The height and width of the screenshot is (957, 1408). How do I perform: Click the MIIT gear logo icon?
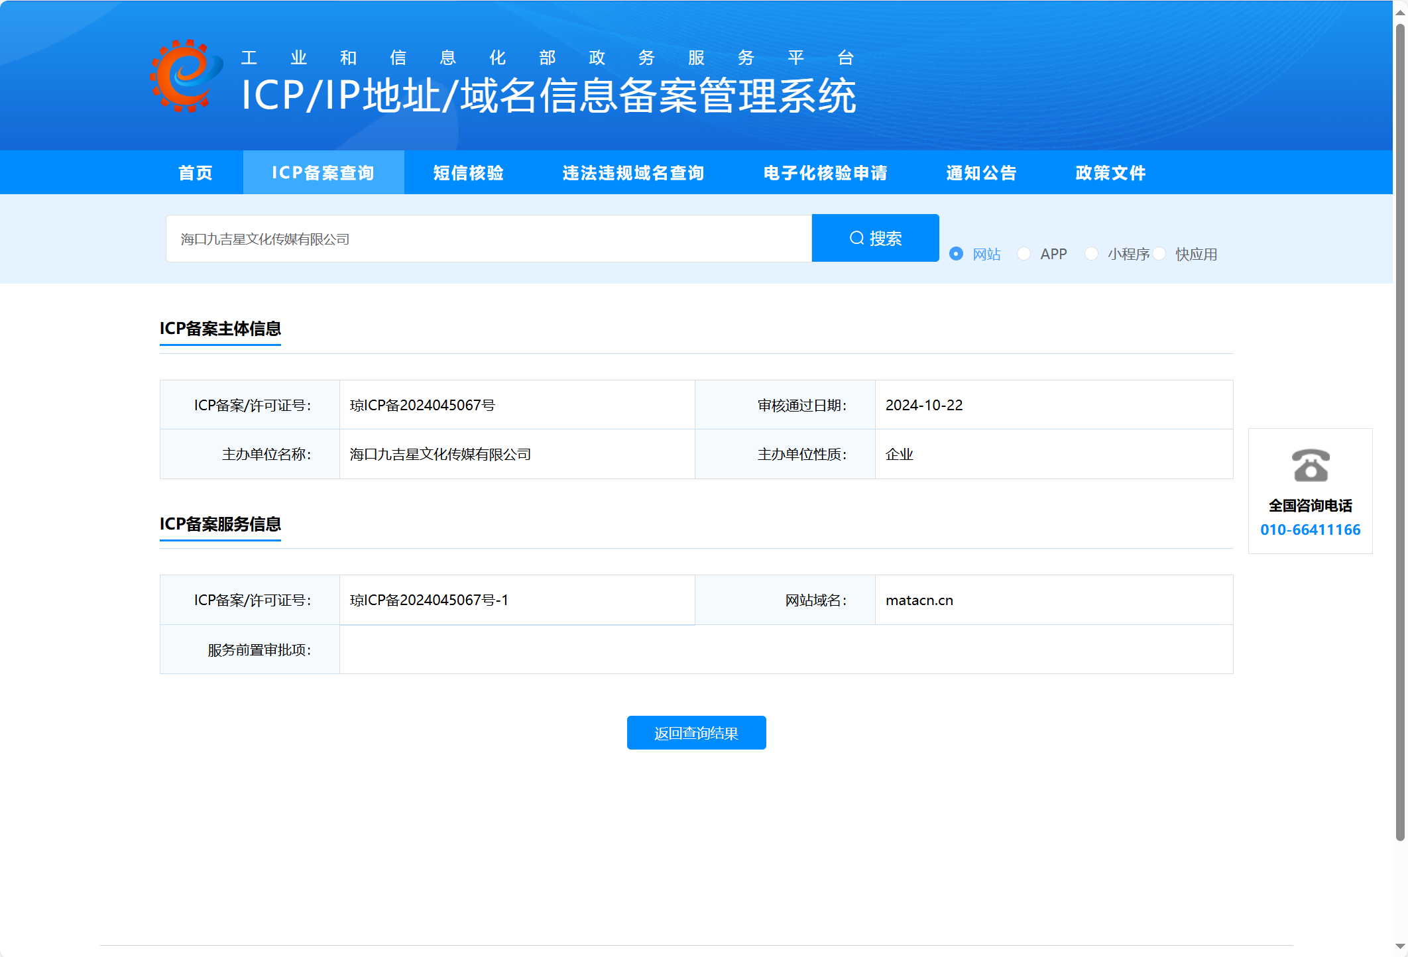186,76
